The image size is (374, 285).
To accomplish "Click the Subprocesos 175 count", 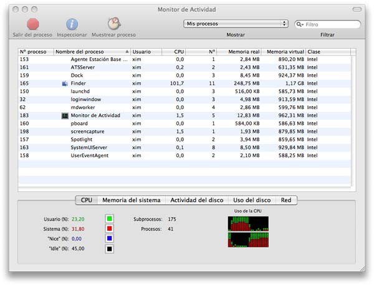I will coord(172,219).
